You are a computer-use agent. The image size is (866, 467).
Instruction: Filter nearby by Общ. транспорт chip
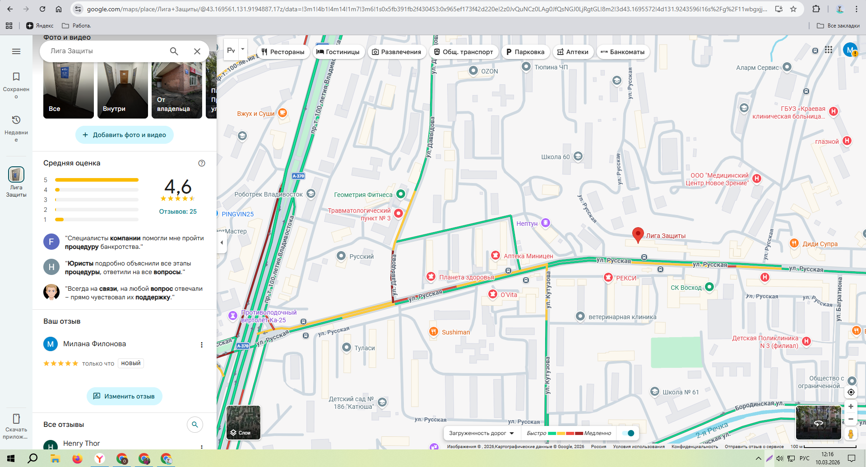tap(463, 52)
